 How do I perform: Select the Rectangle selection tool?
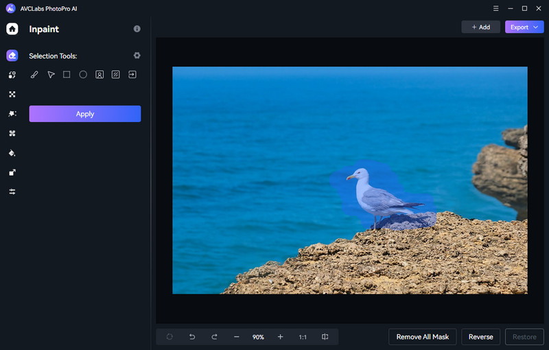[x=67, y=75]
